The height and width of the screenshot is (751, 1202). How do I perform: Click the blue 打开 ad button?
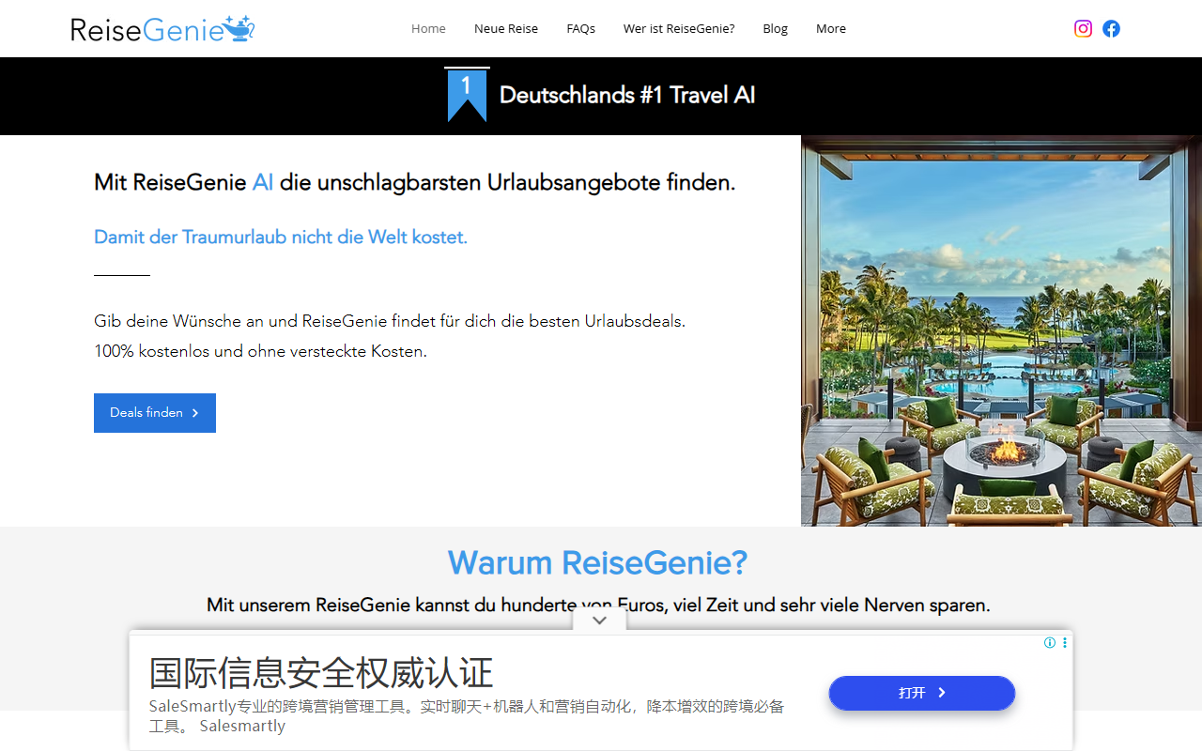922,693
